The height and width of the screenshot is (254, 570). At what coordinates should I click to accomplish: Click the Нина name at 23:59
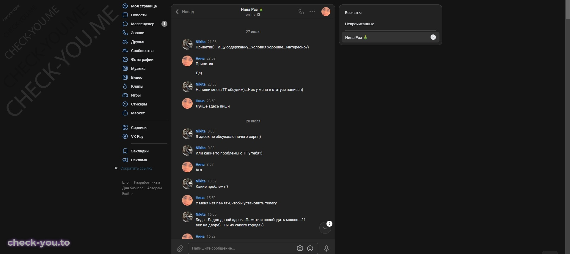pyautogui.click(x=200, y=101)
